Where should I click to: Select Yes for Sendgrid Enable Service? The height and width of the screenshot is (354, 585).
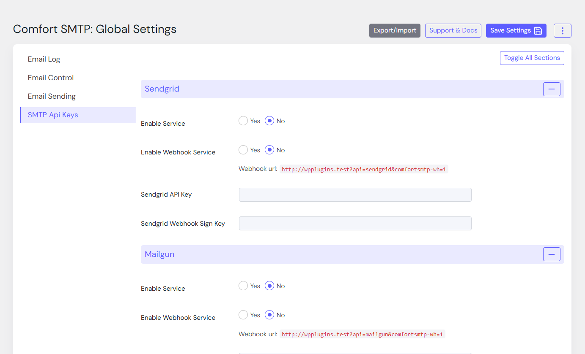(243, 121)
